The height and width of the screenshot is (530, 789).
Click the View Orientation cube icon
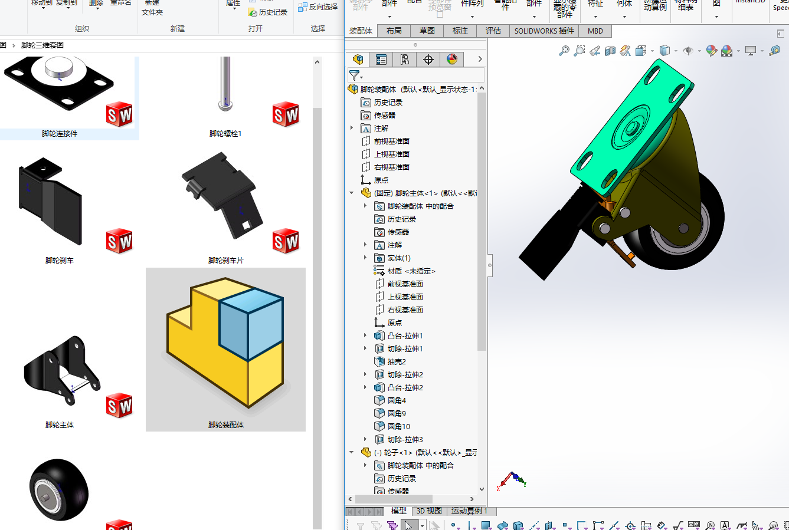click(641, 51)
